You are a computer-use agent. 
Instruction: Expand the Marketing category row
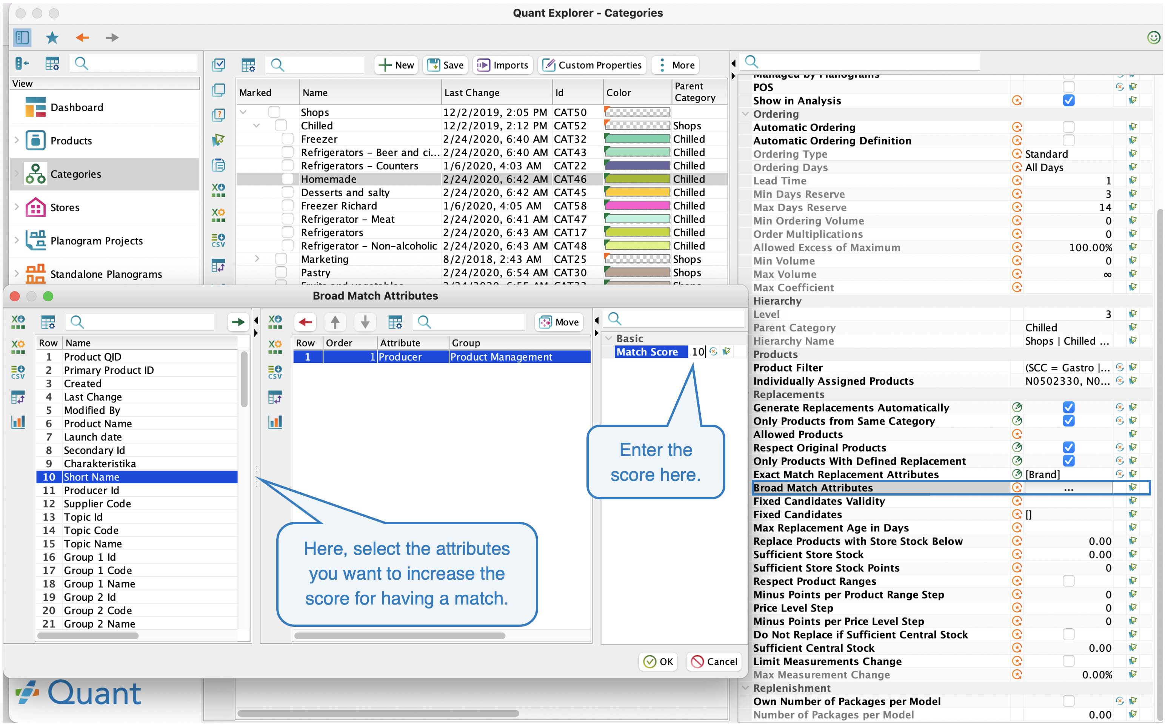(x=257, y=259)
